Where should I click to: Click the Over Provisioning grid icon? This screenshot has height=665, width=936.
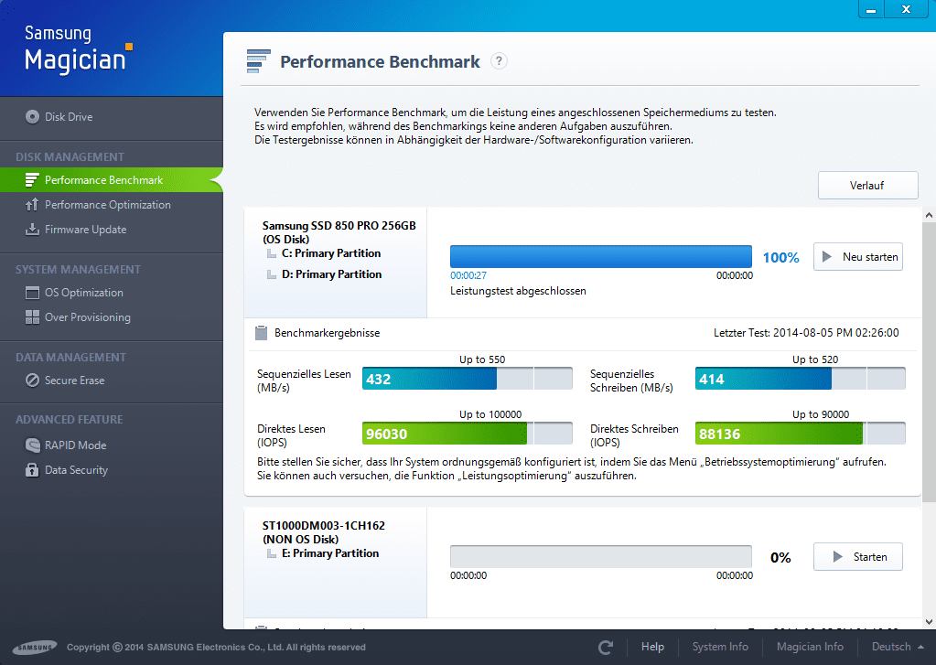32,317
